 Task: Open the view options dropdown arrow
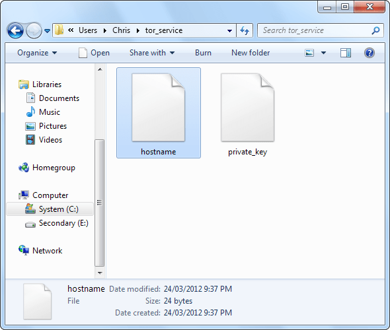tap(323, 53)
